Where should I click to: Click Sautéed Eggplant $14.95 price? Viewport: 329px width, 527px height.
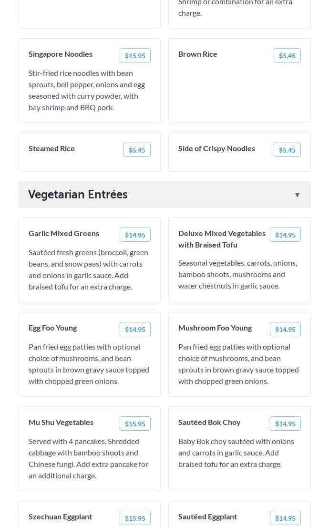(x=285, y=518)
